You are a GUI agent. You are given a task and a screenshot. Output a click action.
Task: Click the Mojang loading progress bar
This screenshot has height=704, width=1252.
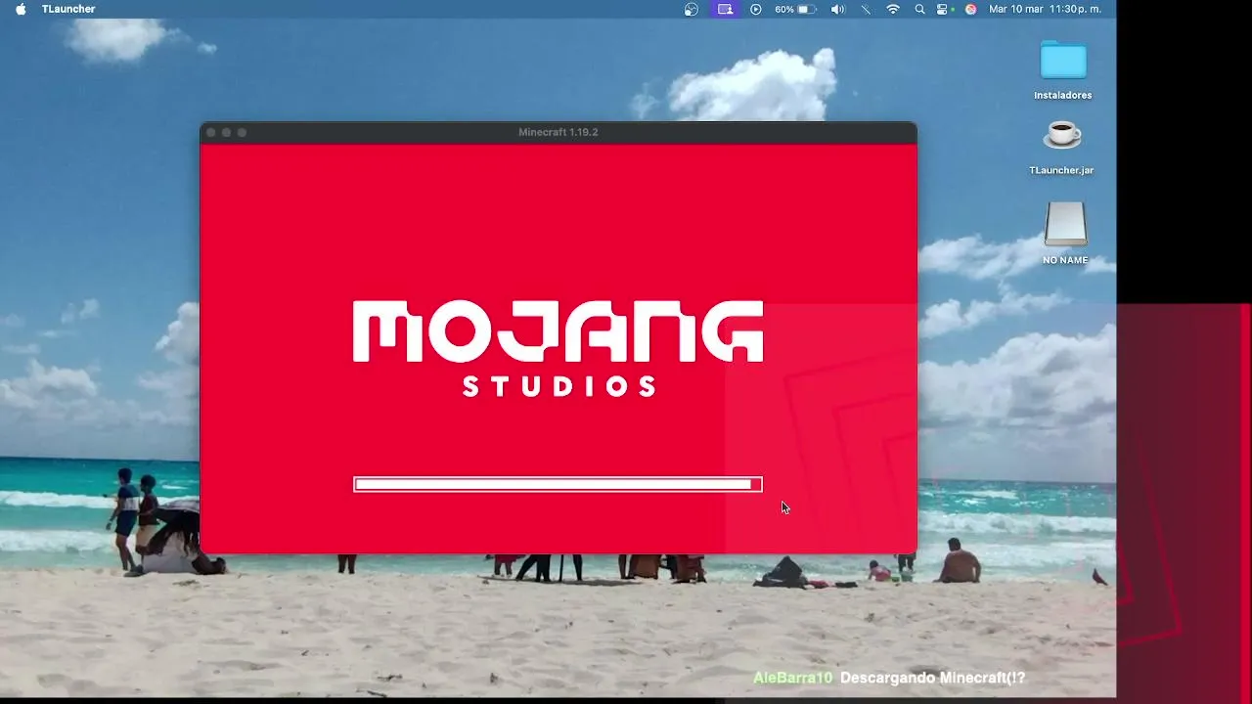(x=558, y=484)
